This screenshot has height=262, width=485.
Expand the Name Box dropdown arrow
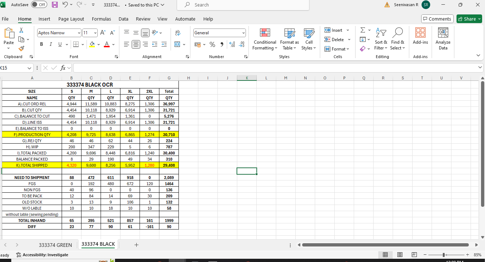click(30, 67)
